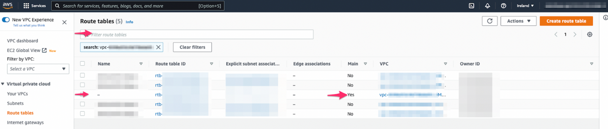
Task: Open the notifications bell
Action: [x=487, y=6]
